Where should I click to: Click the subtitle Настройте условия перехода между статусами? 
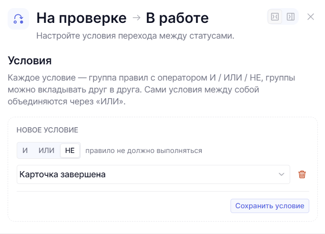(135, 36)
